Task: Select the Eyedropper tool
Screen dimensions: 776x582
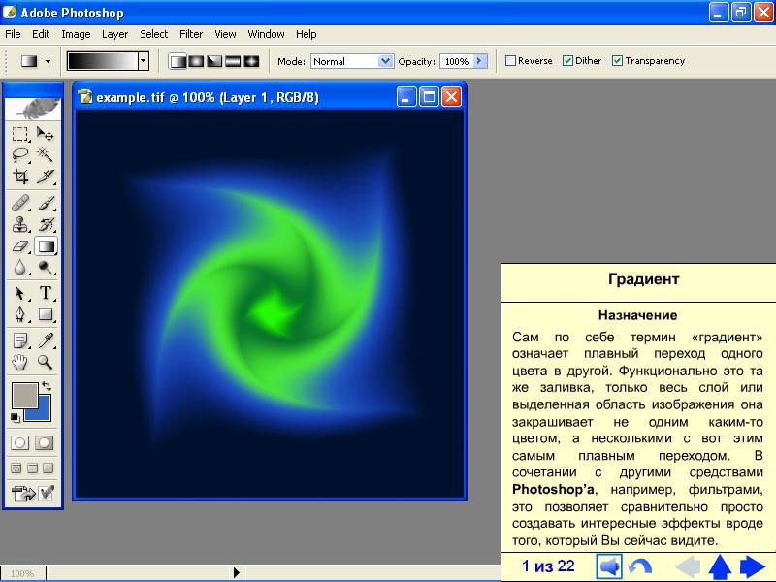Action: point(46,340)
